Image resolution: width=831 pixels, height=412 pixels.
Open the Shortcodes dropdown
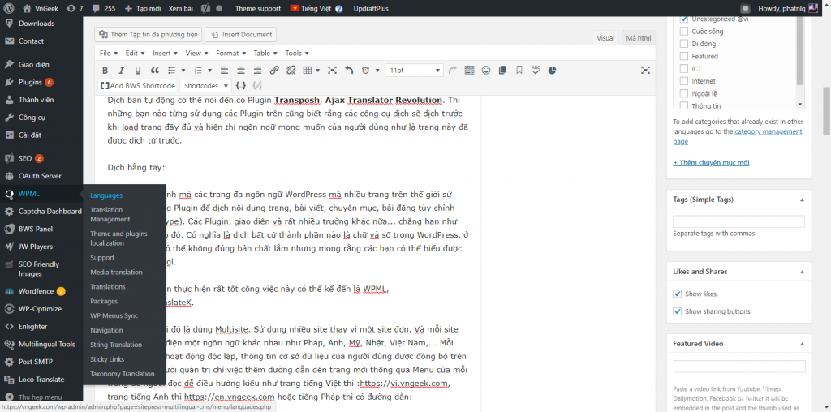tap(205, 85)
